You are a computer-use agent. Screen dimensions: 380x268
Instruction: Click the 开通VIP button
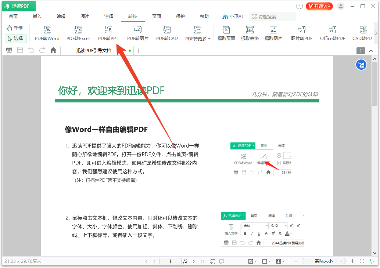[319, 6]
